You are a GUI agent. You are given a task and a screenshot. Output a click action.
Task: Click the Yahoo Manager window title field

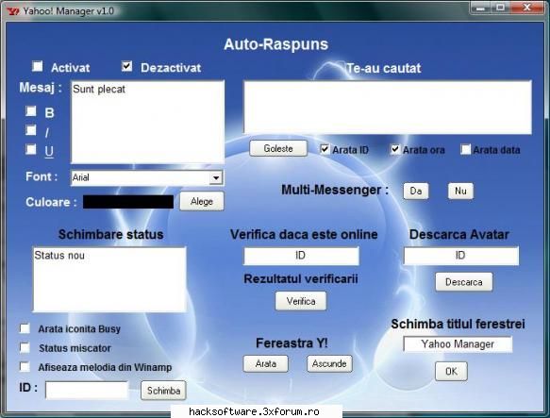pos(458,344)
